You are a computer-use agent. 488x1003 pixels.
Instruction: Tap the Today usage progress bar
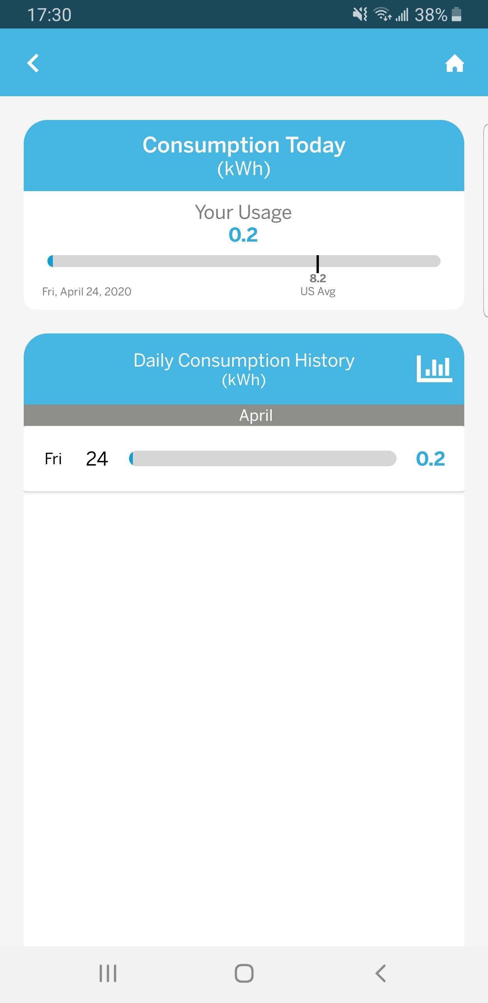(x=244, y=261)
